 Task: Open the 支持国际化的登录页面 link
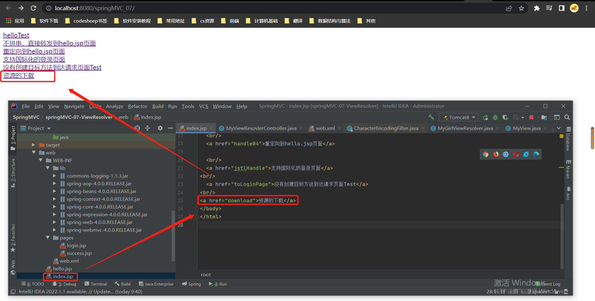point(34,59)
